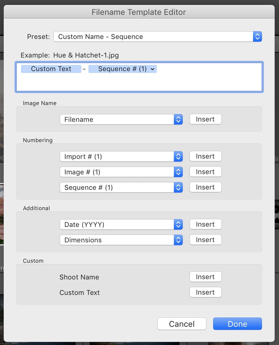Viewport: 279px width, 345px height.
Task: Insert the Custom Text token
Action: point(205,292)
